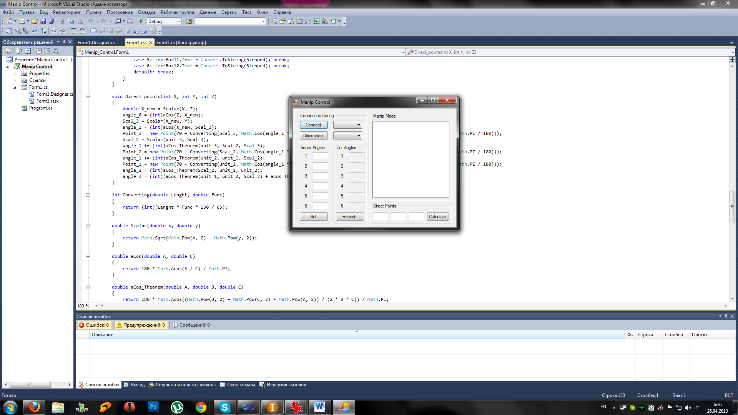
Task: Click Servo Angles input field 1
Action: [320, 156]
